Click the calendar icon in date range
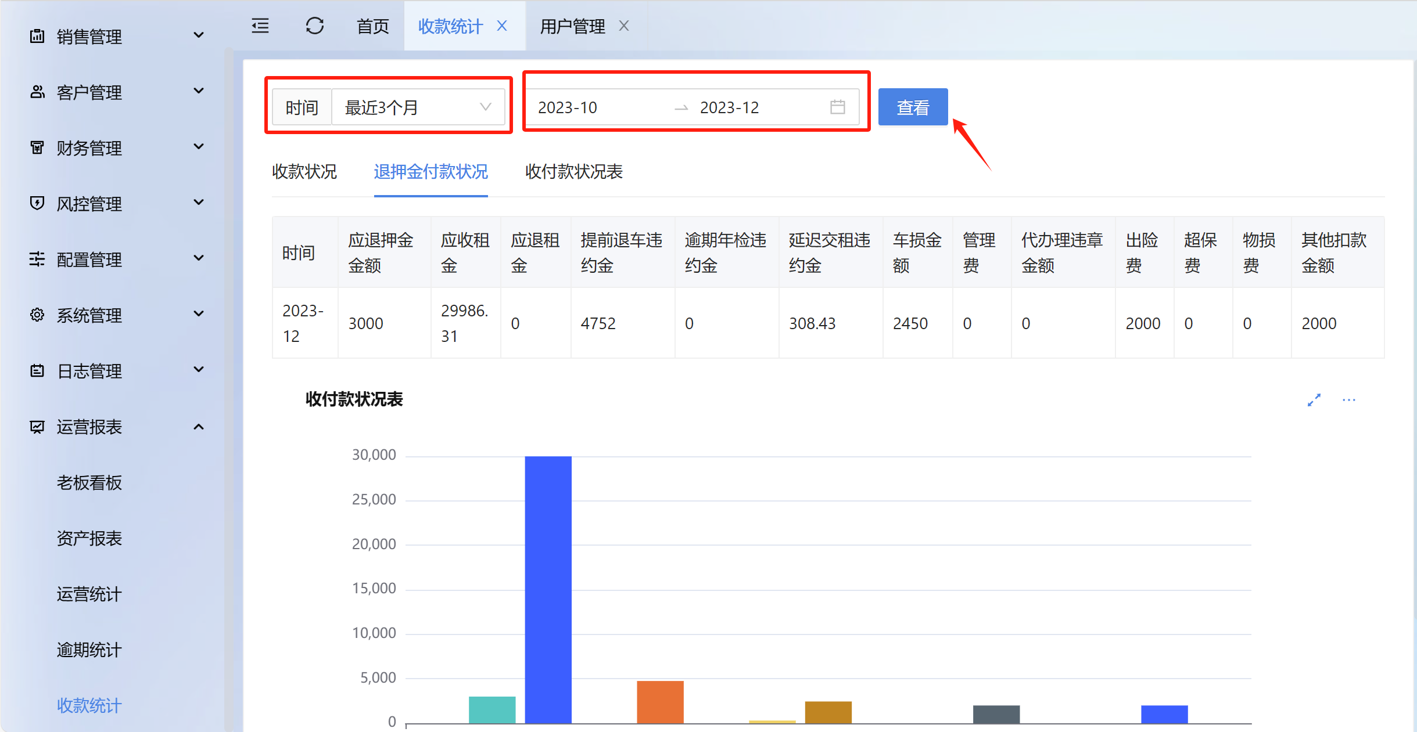Viewport: 1417px width, 732px height. (x=837, y=107)
